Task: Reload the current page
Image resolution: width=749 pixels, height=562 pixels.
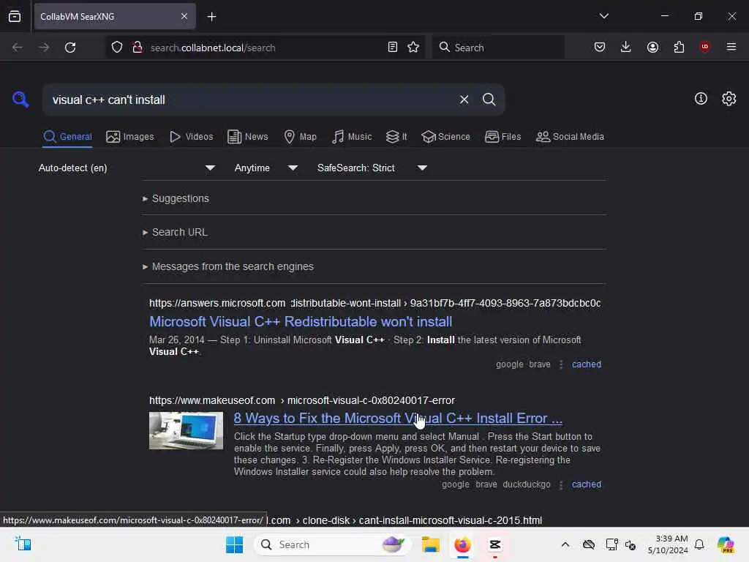Action: 70,48
